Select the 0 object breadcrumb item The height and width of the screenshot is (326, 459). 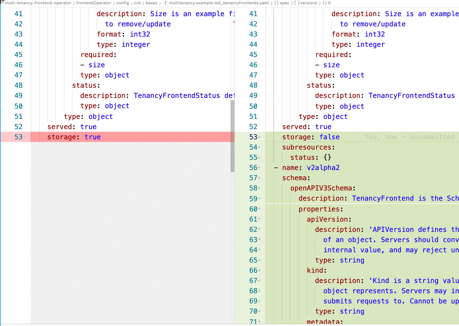[326, 3]
